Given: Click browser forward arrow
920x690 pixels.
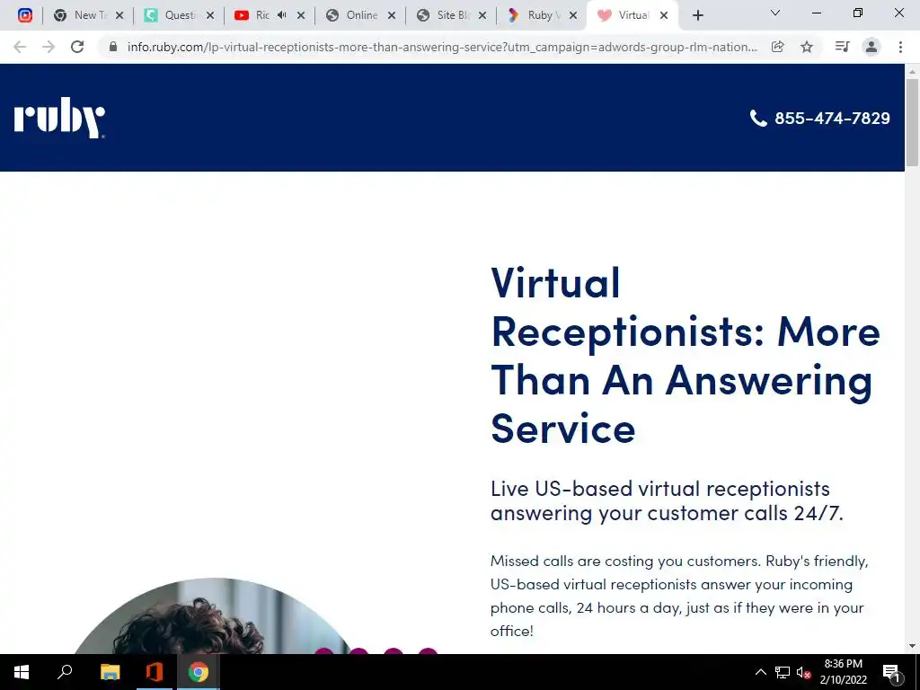Looking at the screenshot, I should tap(49, 47).
